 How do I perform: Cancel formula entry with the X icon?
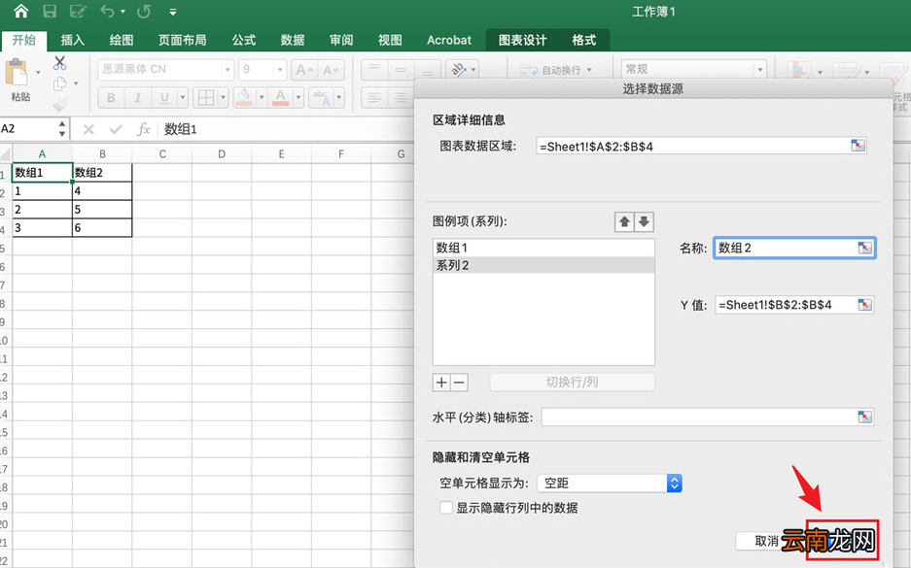88,129
